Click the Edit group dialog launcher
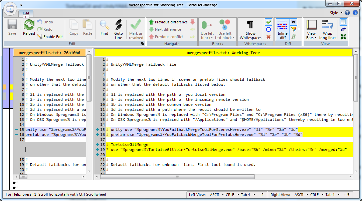 tap(143, 44)
